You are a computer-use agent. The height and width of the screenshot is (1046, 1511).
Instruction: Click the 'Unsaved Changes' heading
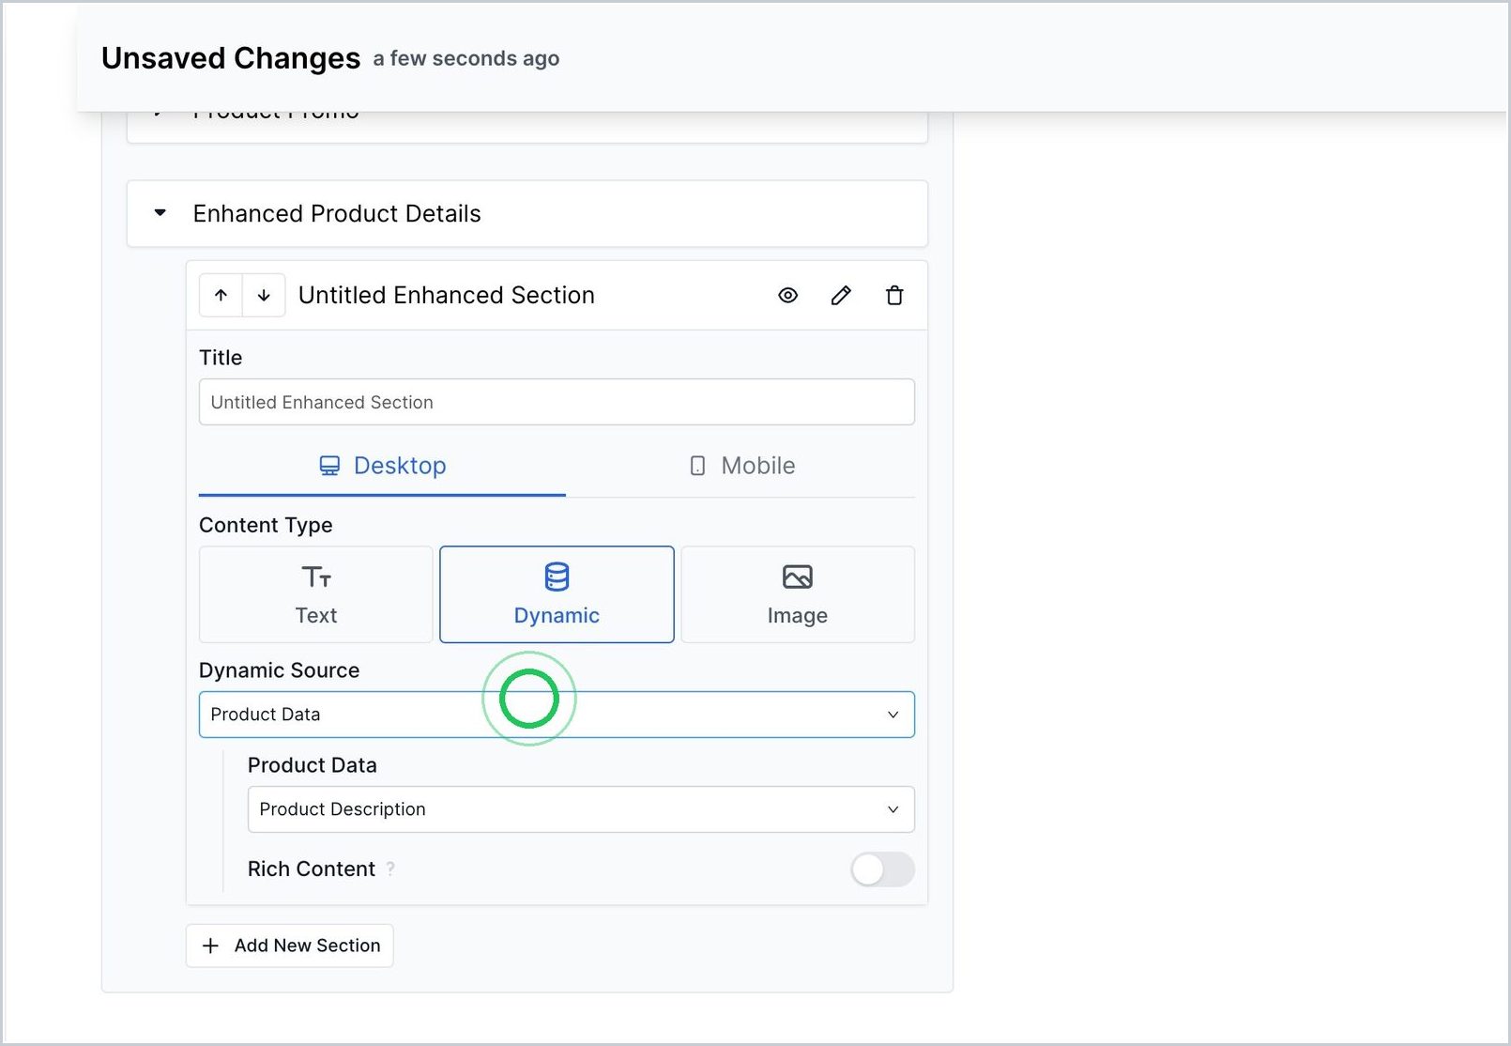tap(231, 58)
